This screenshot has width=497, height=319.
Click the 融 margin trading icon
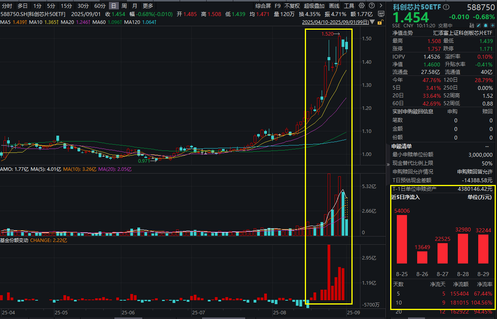(472, 25)
